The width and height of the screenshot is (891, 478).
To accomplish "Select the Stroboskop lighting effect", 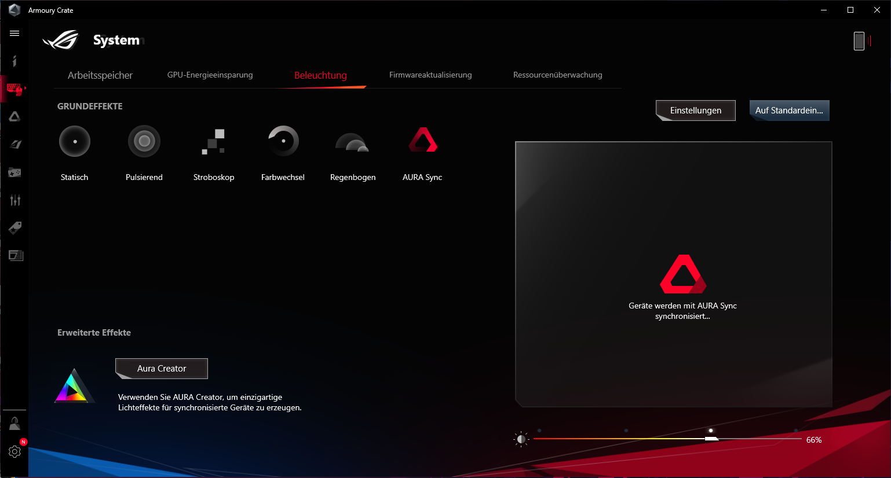I will (x=213, y=141).
